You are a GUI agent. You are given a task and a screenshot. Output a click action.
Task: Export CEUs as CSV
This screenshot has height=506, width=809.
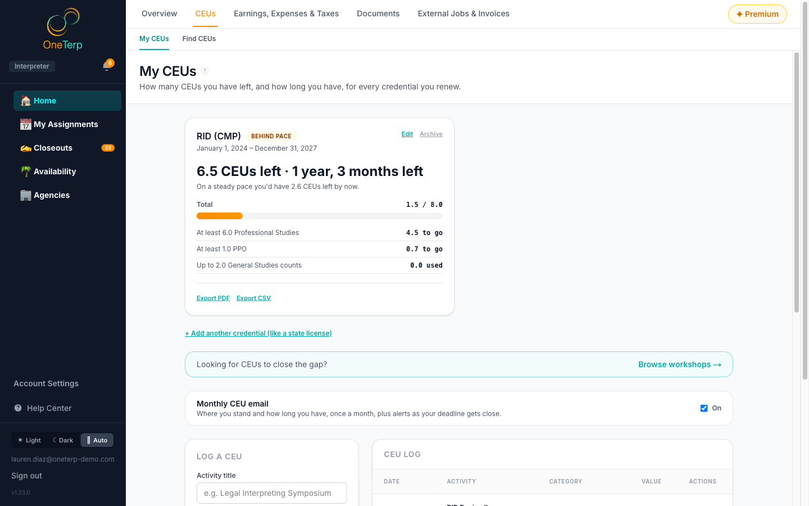tap(253, 298)
